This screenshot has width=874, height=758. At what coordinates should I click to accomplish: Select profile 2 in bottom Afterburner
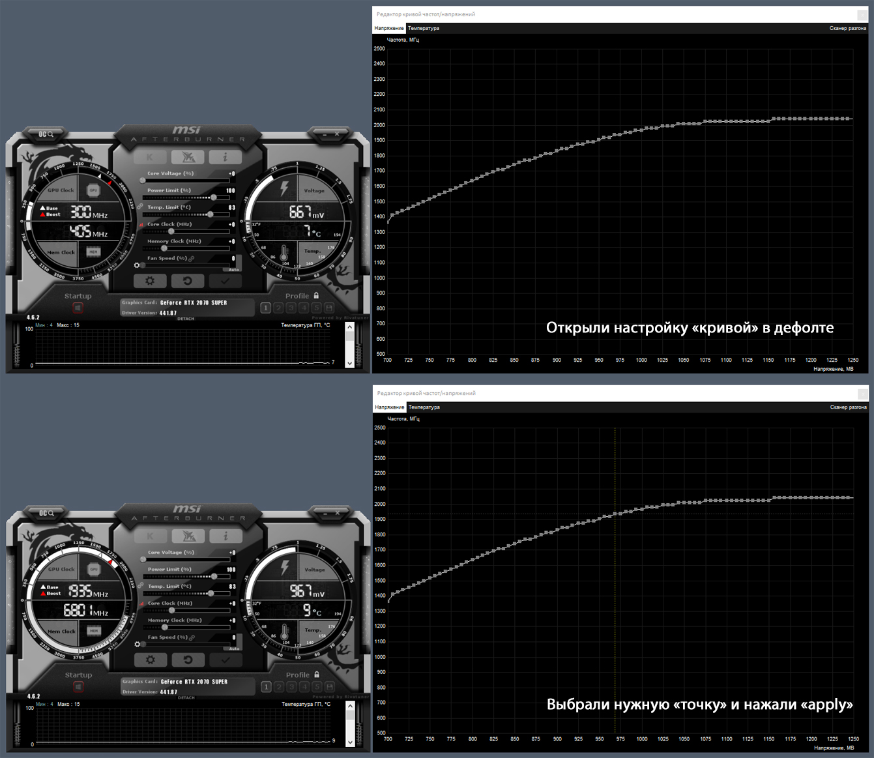pyautogui.click(x=279, y=687)
